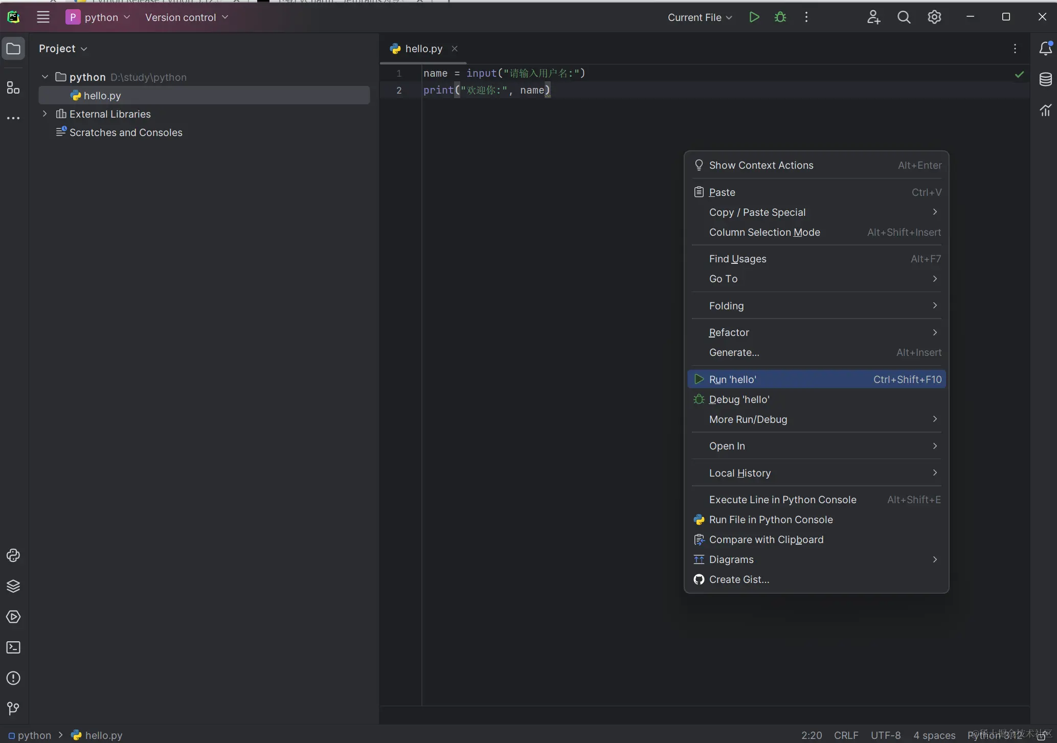The image size is (1057, 743).
Task: Open Terminal tool window
Action: [x=13, y=647]
